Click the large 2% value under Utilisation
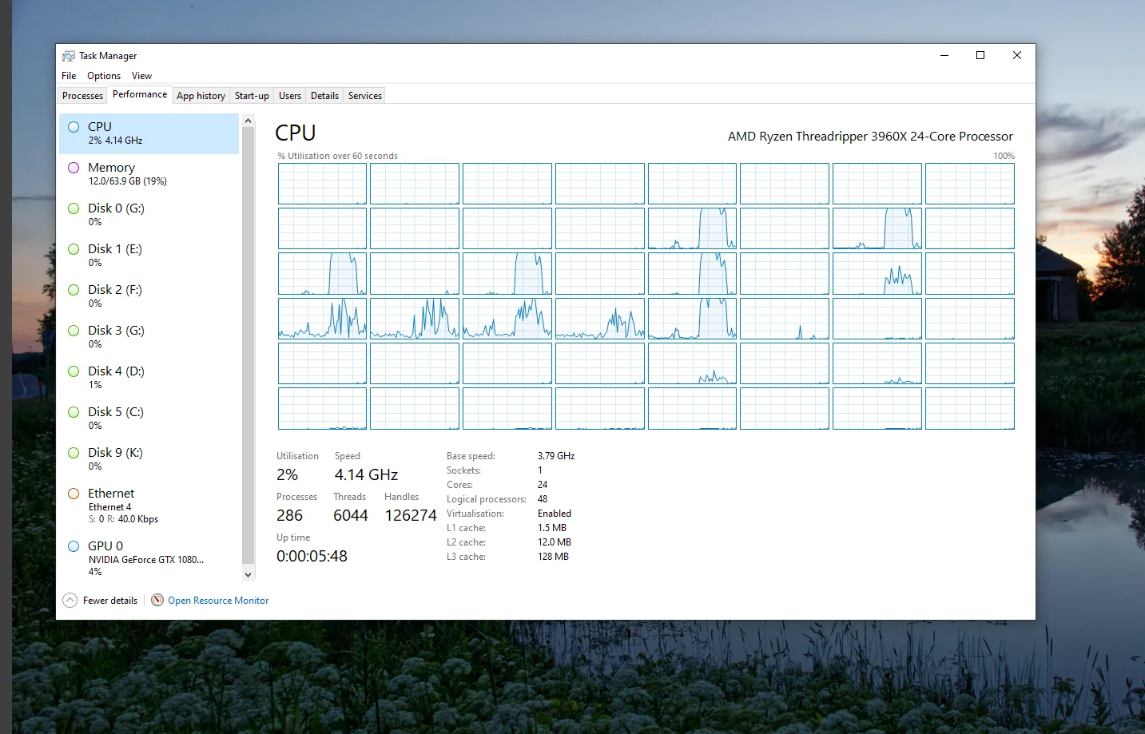The image size is (1145, 734). click(x=287, y=475)
